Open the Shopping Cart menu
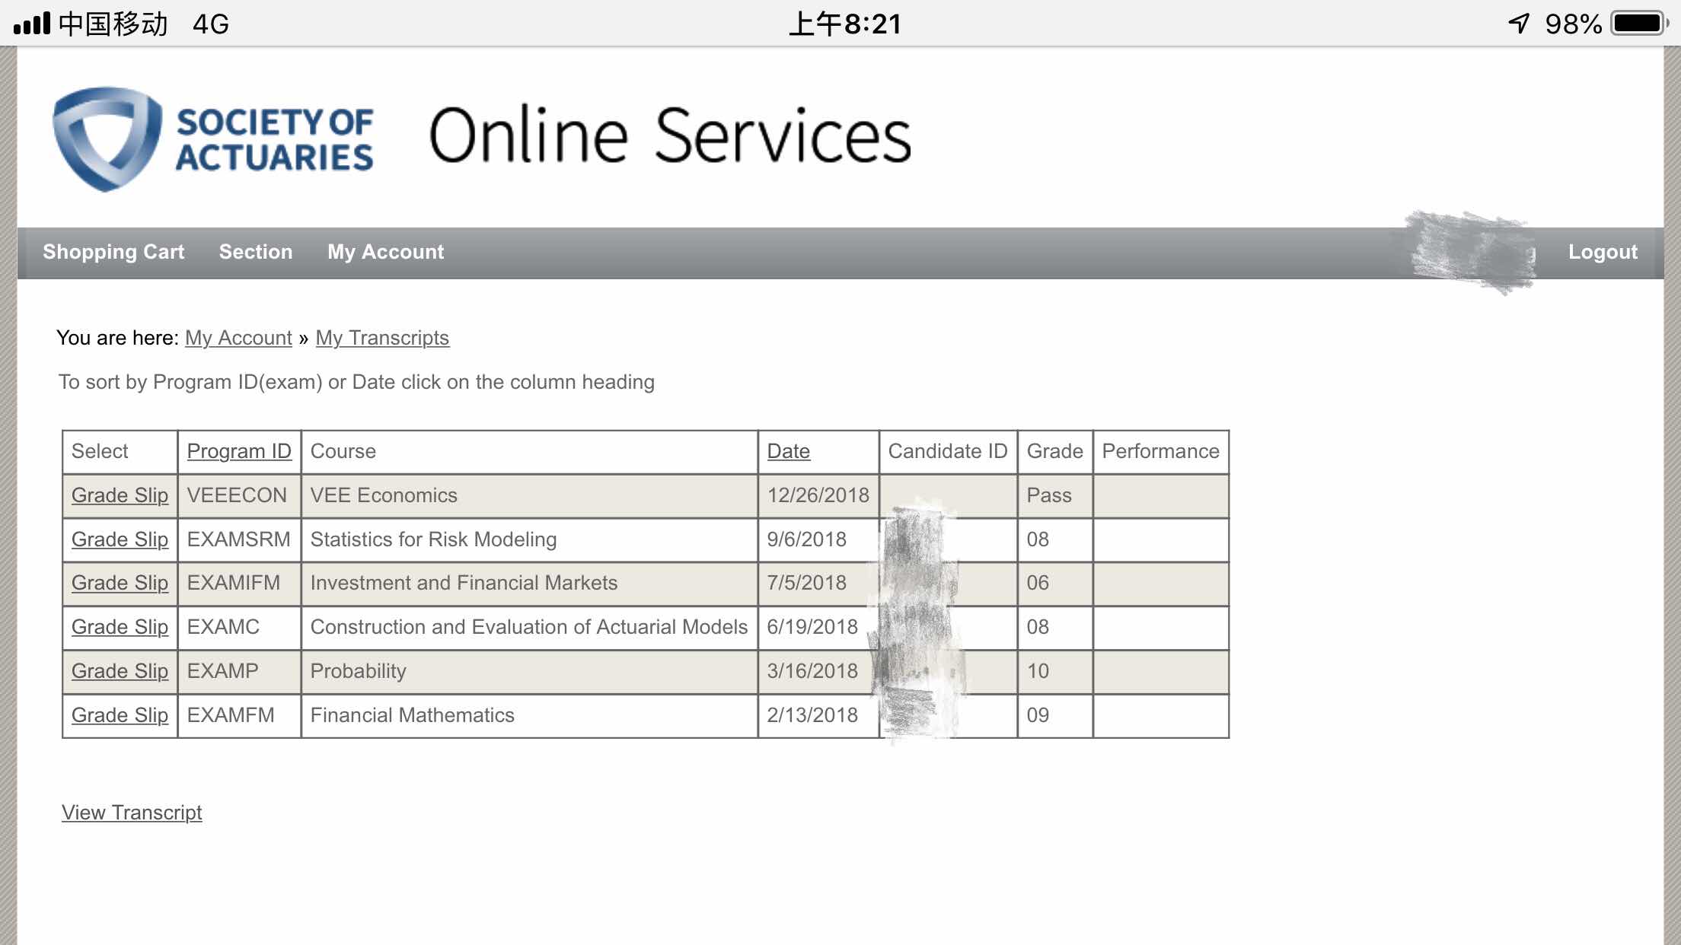 tap(113, 252)
